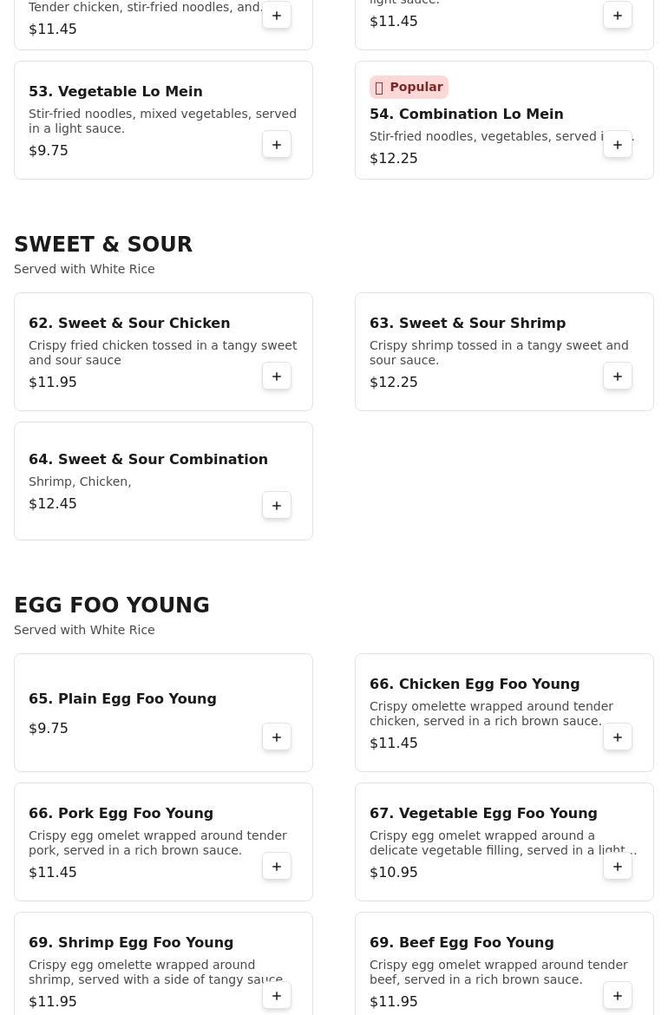Add Beef Egg Foo Young to cart
The height and width of the screenshot is (1015, 668).
coord(618,996)
